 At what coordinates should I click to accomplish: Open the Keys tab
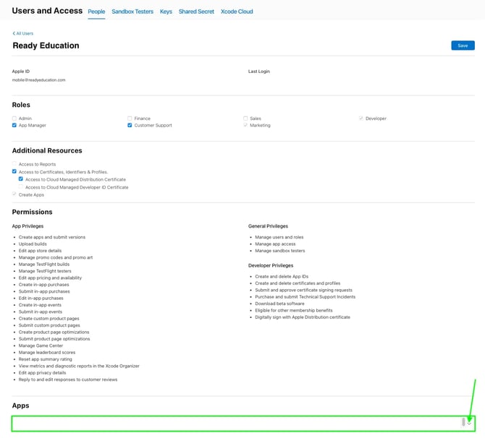[x=166, y=12]
